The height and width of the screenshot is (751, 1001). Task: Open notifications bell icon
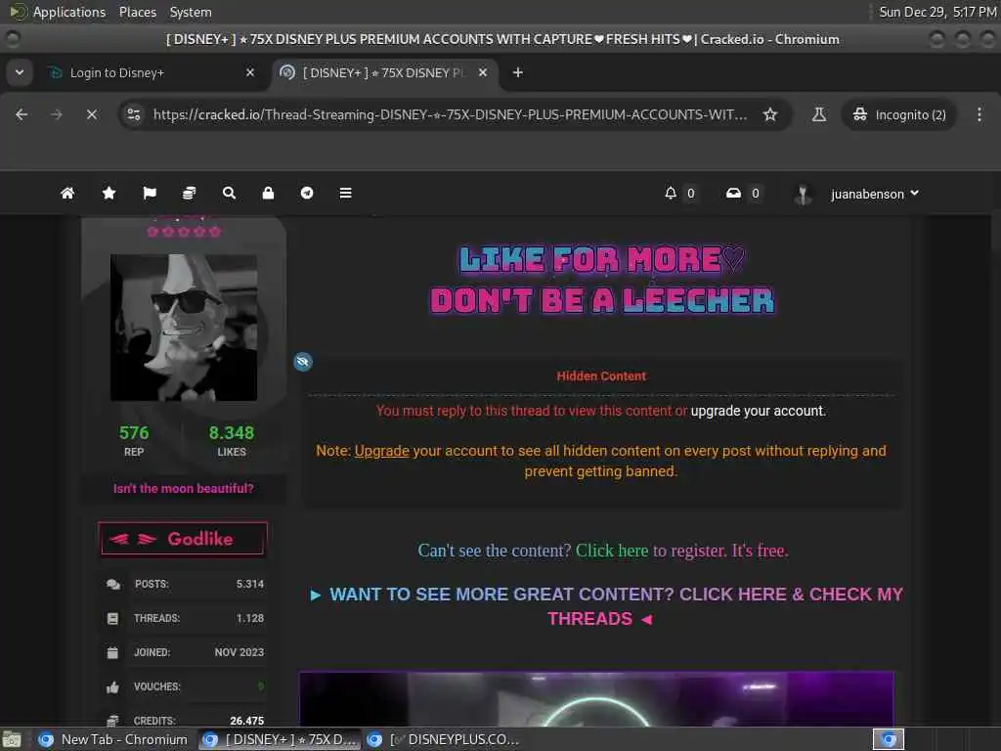(671, 193)
